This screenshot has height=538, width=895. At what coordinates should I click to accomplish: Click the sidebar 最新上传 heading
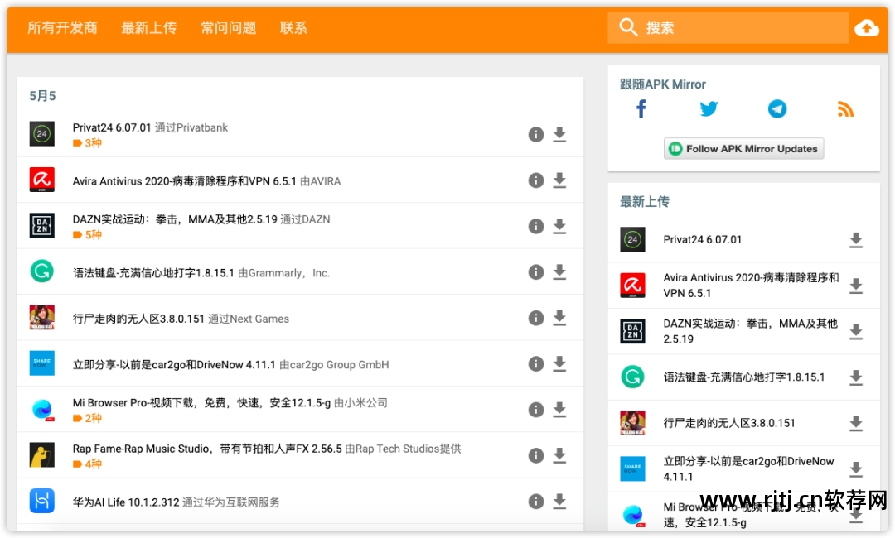click(x=645, y=201)
